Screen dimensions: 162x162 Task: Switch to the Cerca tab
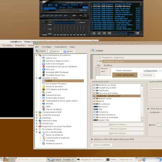(x=54, y=51)
